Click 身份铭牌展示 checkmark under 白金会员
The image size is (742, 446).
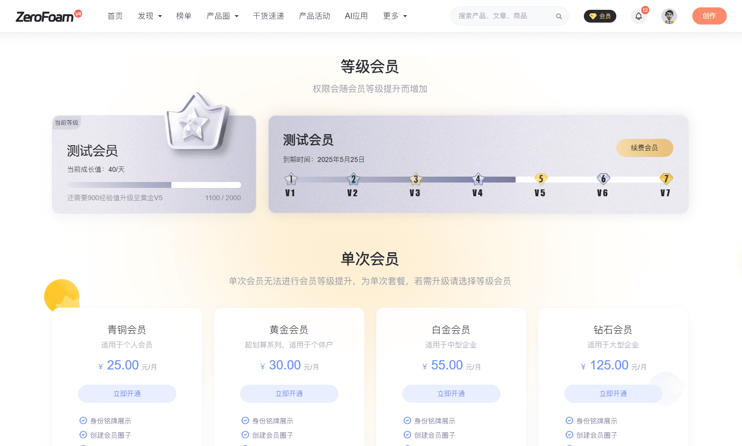click(x=407, y=420)
